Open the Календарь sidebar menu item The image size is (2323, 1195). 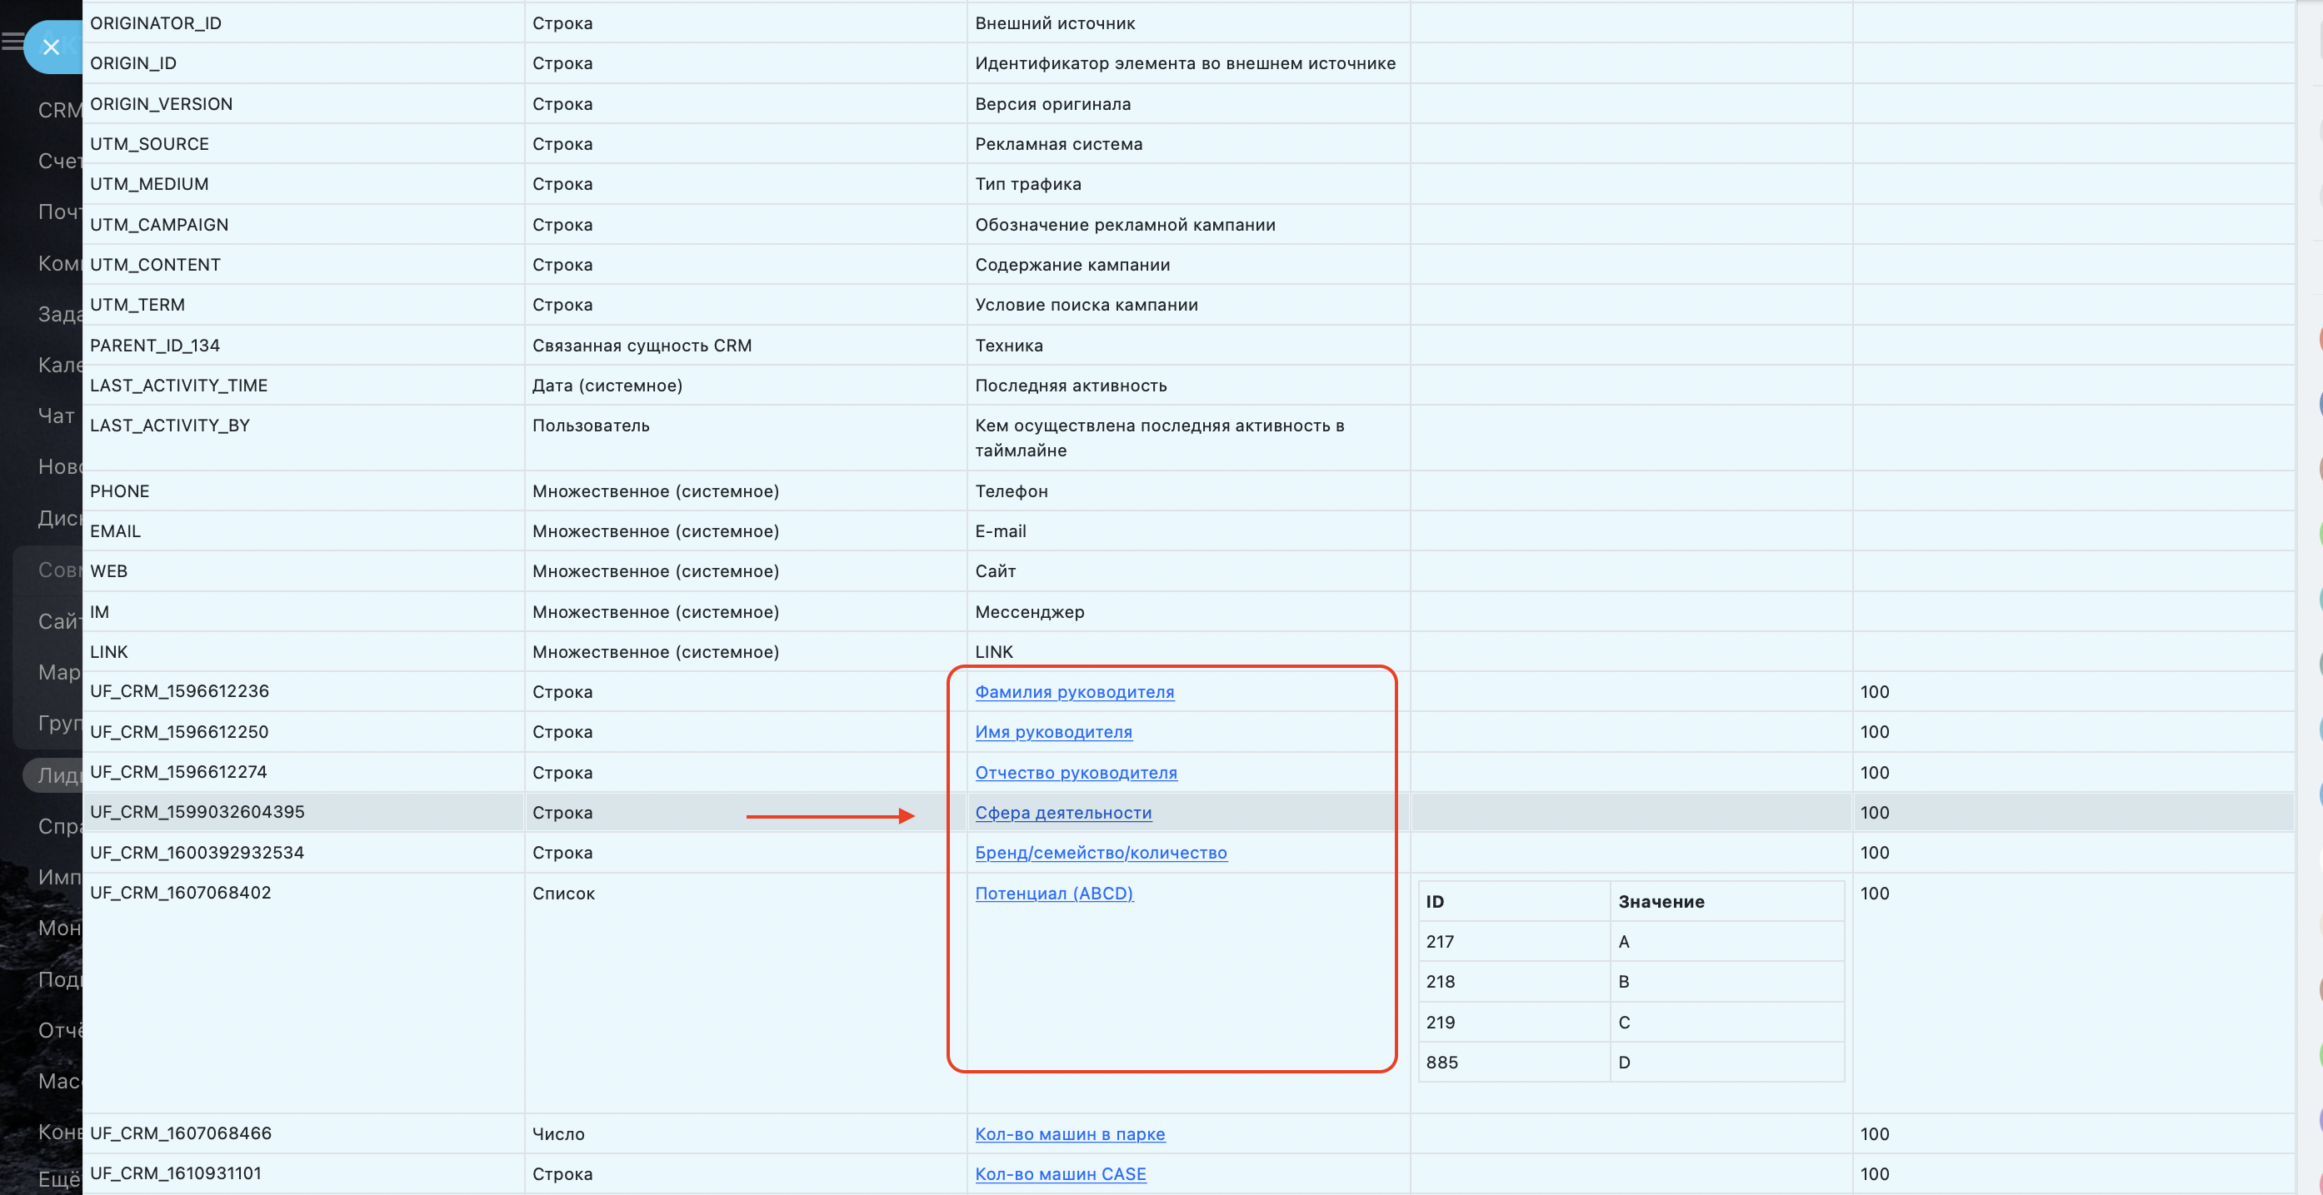(x=58, y=365)
